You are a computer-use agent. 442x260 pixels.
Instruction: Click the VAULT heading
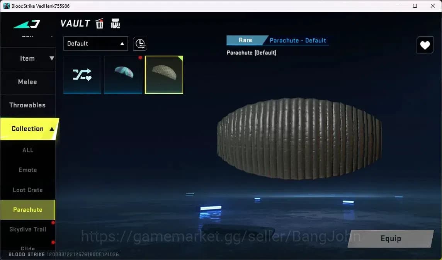(x=75, y=24)
